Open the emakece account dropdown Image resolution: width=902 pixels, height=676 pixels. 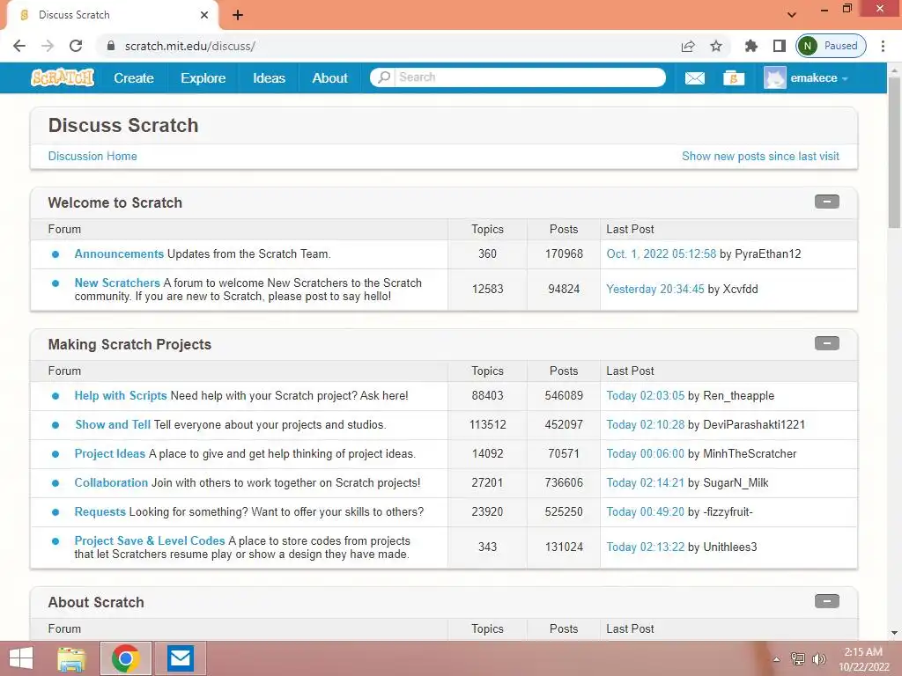819,78
